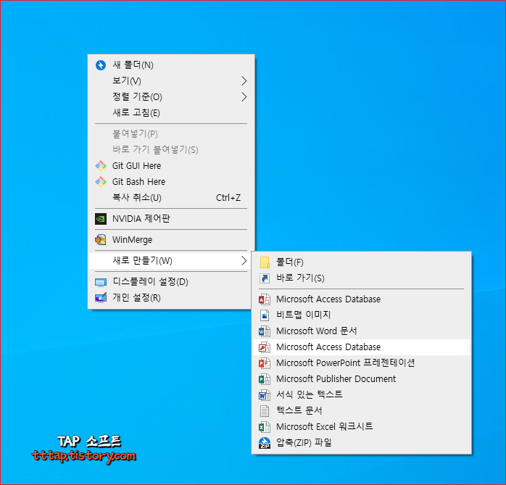Click the 서식 있는 텍스트 icon
The image size is (506, 485).
tap(265, 394)
